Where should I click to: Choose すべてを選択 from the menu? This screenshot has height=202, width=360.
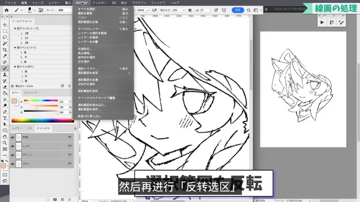86,9
